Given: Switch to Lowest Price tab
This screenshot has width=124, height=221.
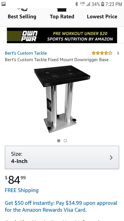Looking at the screenshot, I should point(102,17).
